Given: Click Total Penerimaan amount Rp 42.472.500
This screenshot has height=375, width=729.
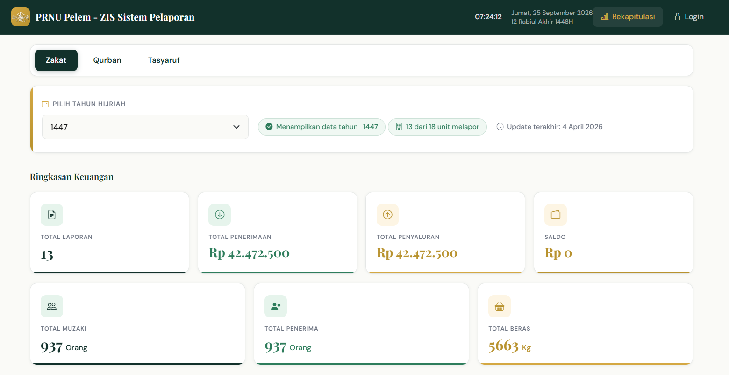Looking at the screenshot, I should (249, 253).
